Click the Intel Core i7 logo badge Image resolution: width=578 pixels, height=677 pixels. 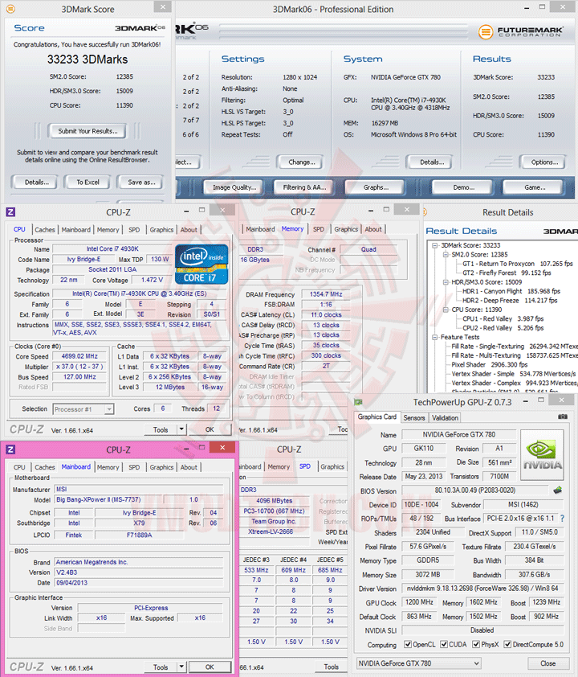[x=201, y=265]
